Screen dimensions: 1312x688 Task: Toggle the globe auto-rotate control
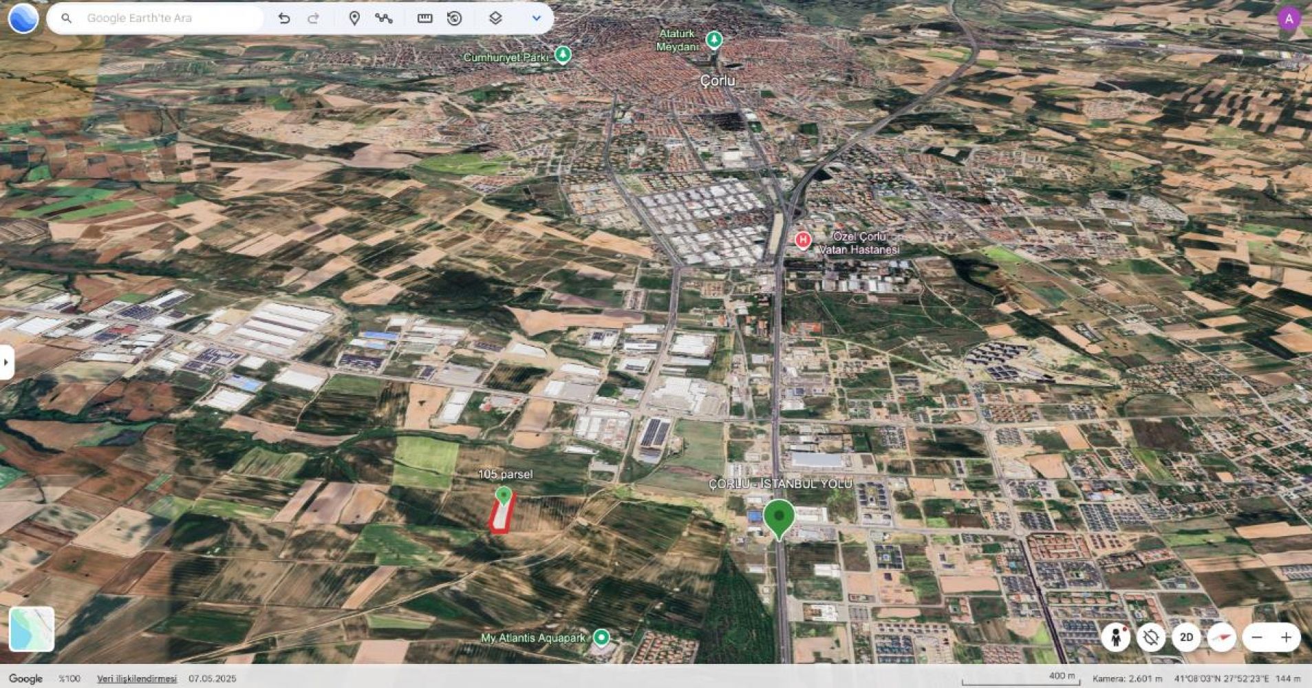tap(1150, 637)
